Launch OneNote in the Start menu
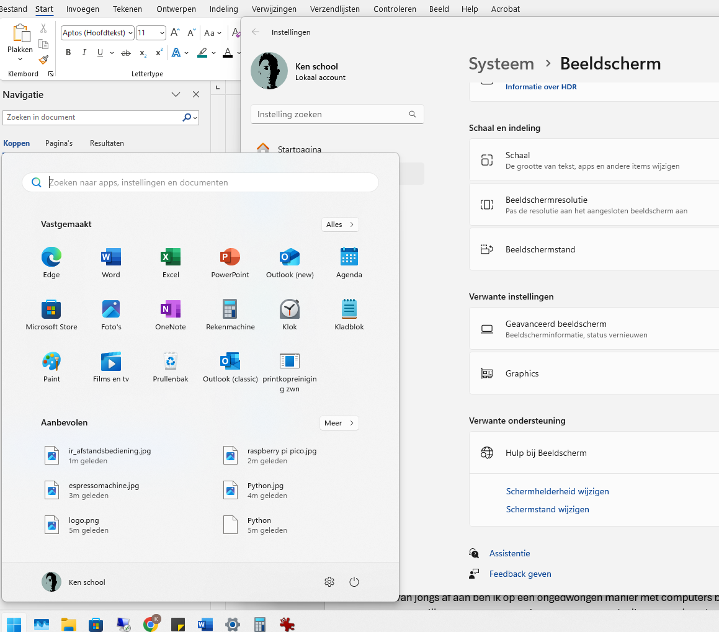This screenshot has height=632, width=719. 171,315
